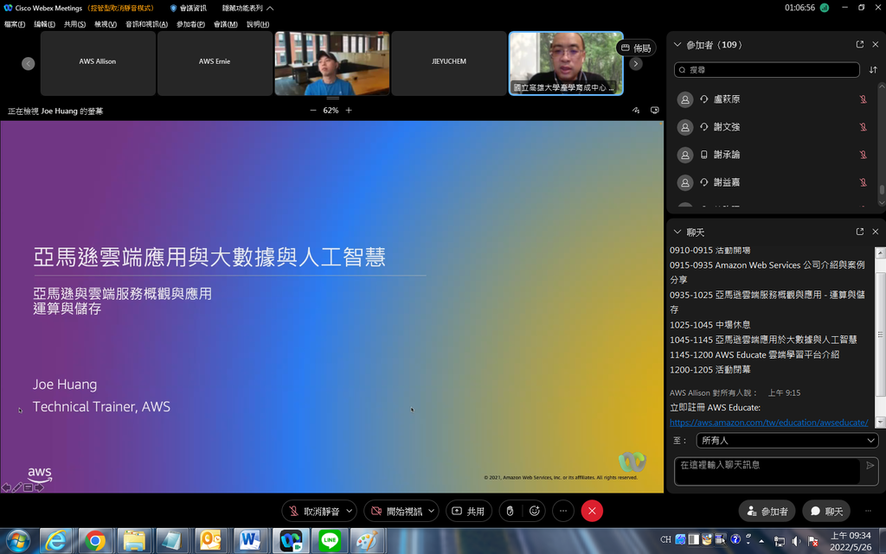Click the send message arrow icon
Screen dimensions: 886x554
pos(870,466)
